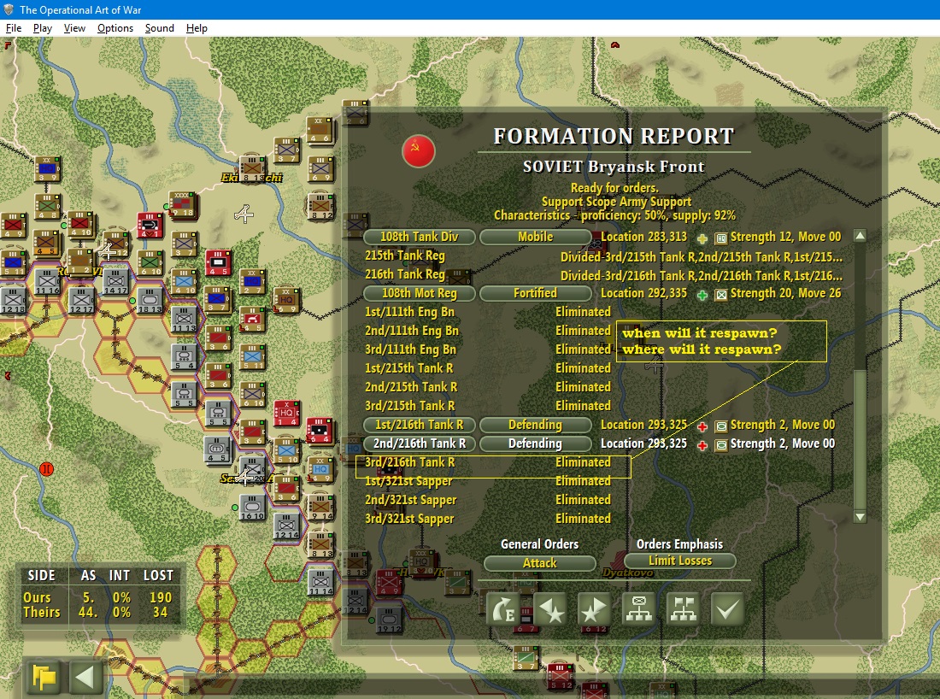940x699 pixels.
Task: Click tank unit symbol on 1st/216th Tank R row
Action: [x=721, y=426]
